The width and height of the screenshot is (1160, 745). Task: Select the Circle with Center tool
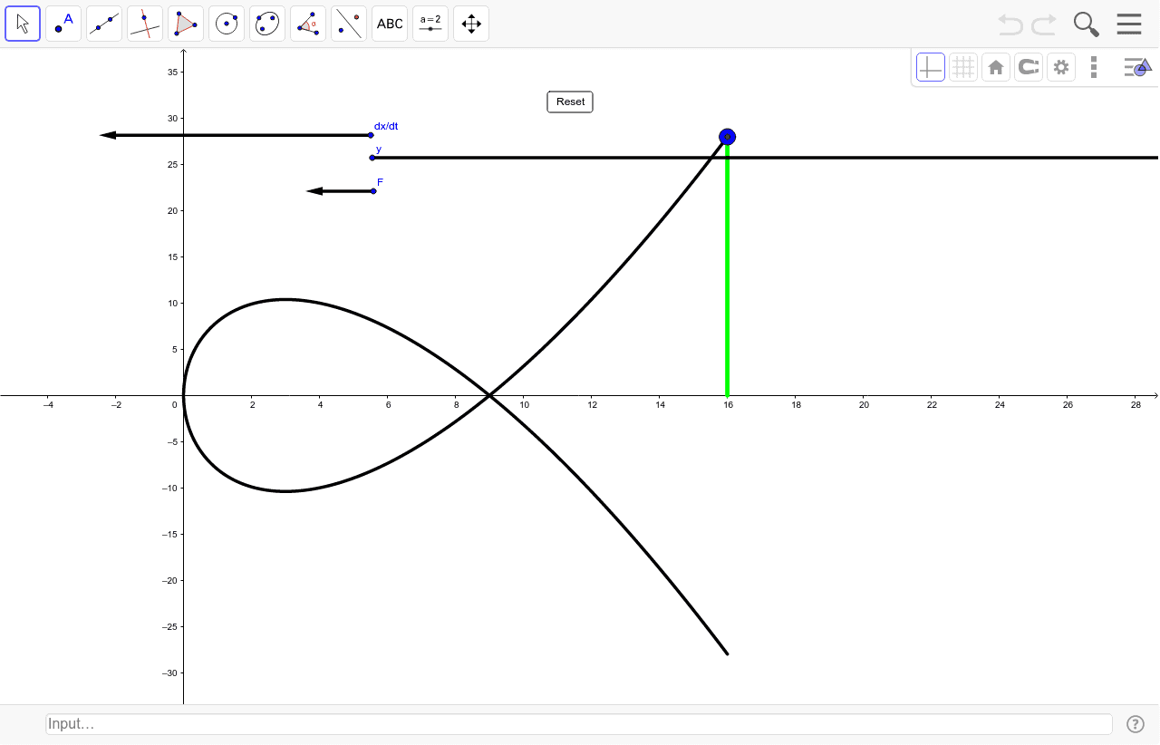226,24
